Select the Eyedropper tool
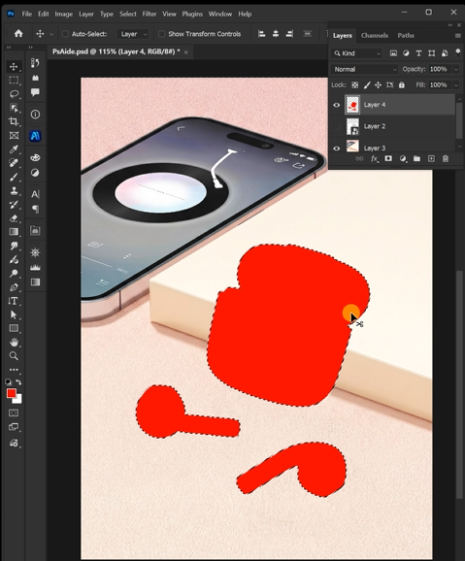 [14, 149]
